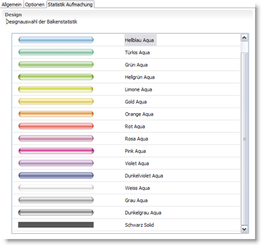Image resolution: width=262 pixels, height=246 pixels.
Task: Pick the green Grün Aqua bar swatch
Action: point(56,65)
